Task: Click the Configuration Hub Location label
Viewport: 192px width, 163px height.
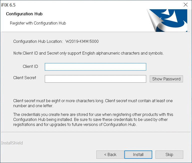Action: point(38,41)
